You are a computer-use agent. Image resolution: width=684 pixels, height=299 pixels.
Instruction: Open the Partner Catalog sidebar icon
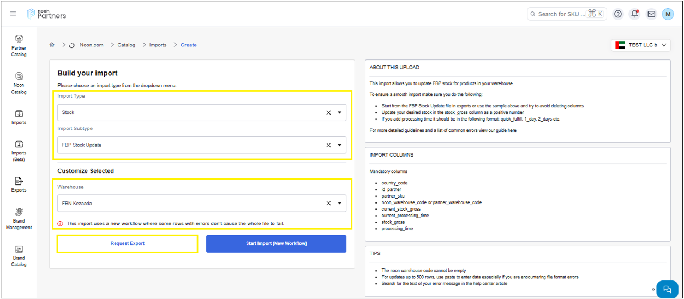19,39
